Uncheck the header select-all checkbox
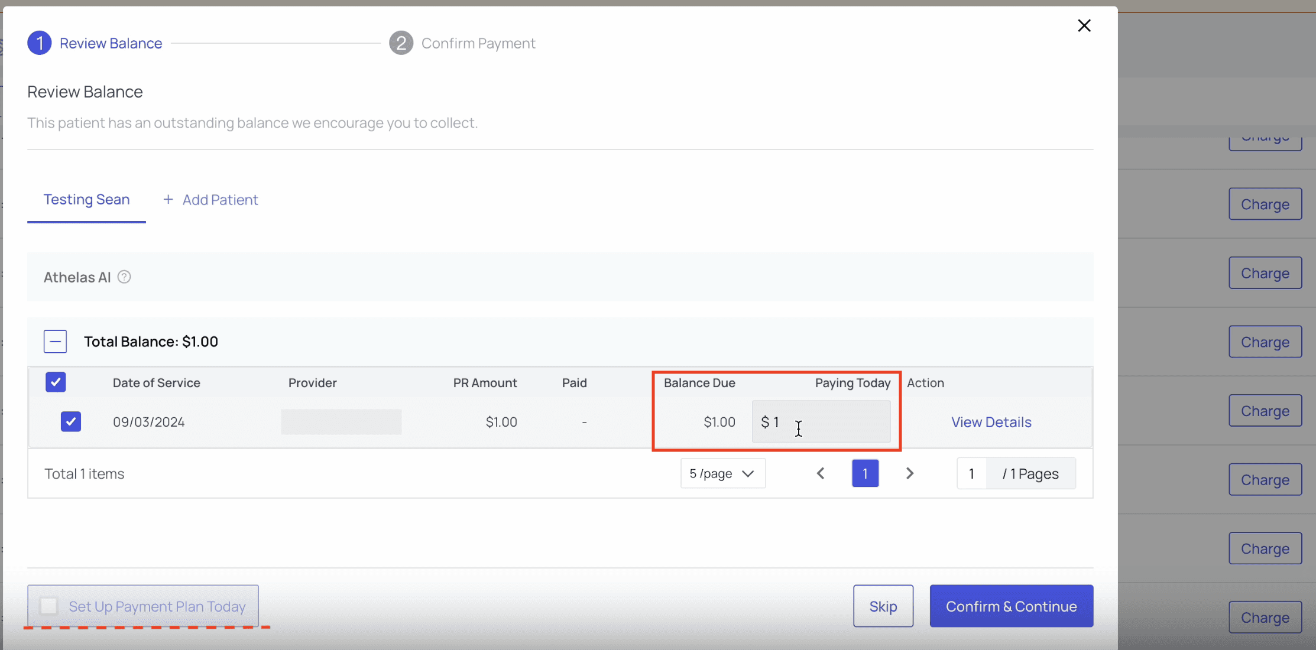 (56, 382)
